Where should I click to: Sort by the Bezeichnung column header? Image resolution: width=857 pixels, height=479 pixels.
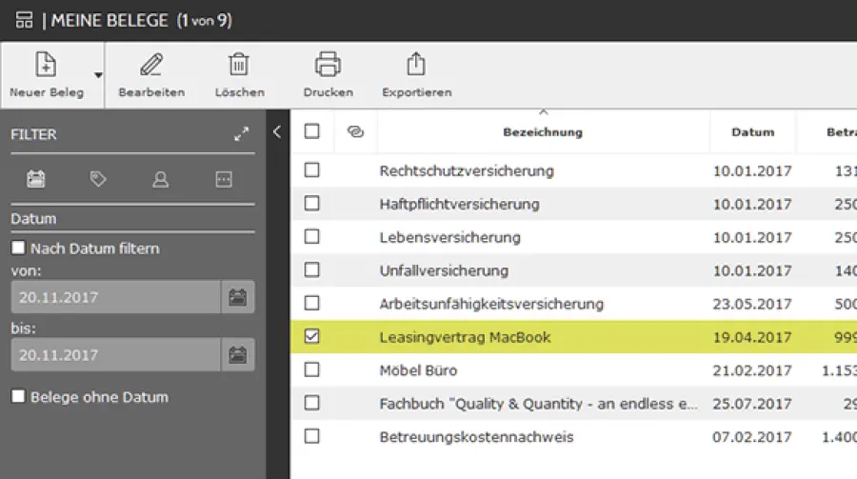click(543, 132)
